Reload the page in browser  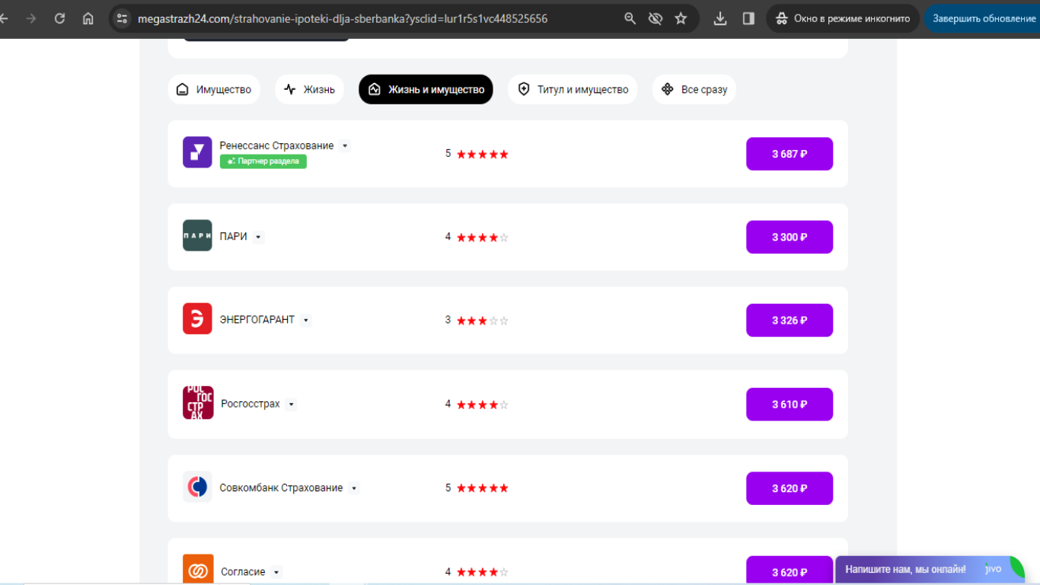pos(59,18)
